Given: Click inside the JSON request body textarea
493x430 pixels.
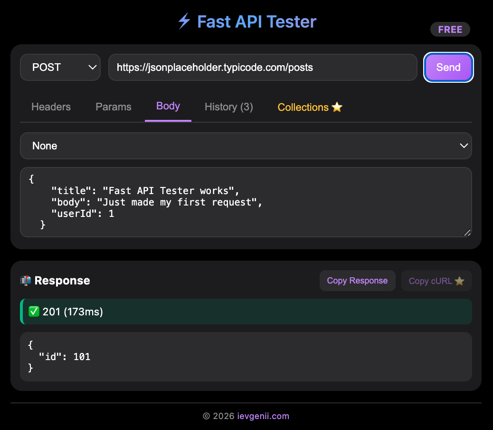Looking at the screenshot, I should click(x=246, y=202).
